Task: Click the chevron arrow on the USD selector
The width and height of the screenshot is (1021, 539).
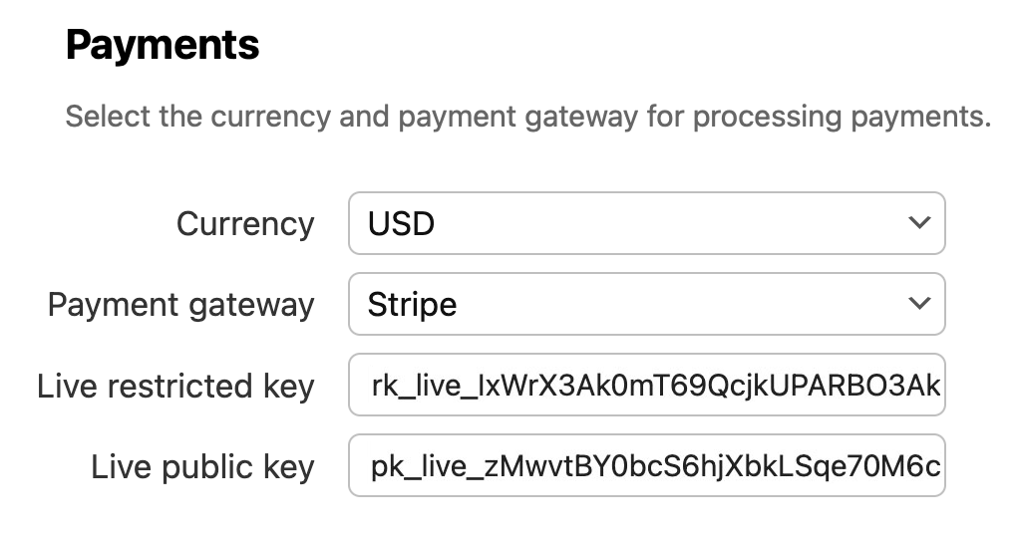Action: 918,223
